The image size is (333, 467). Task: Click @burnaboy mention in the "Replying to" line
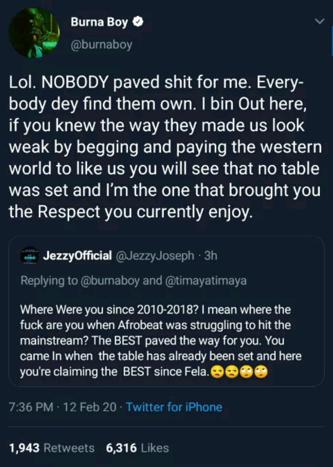111,281
